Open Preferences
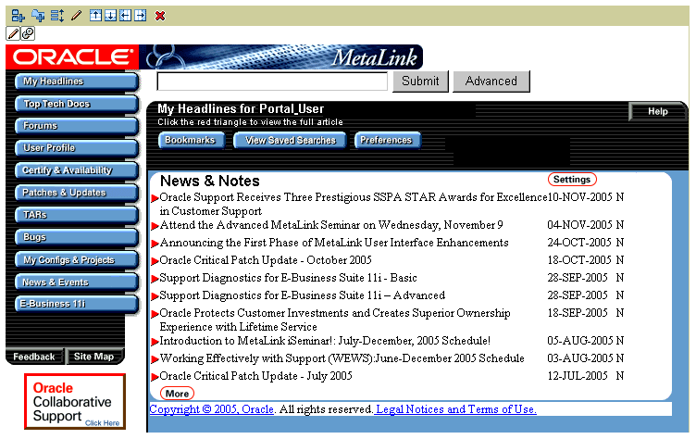696x439 pixels. point(387,141)
